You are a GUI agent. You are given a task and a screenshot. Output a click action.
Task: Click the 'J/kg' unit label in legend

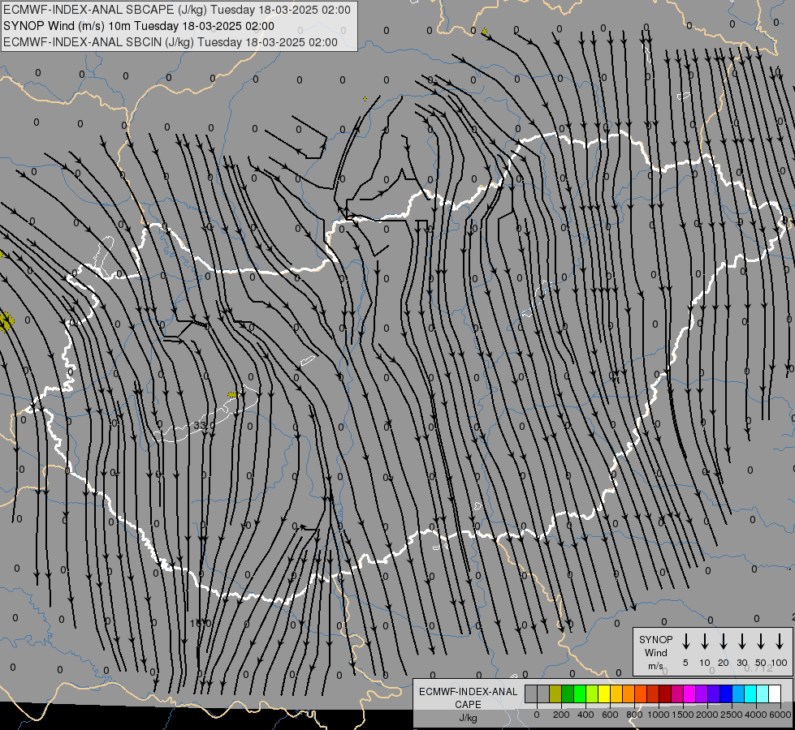coord(468,718)
